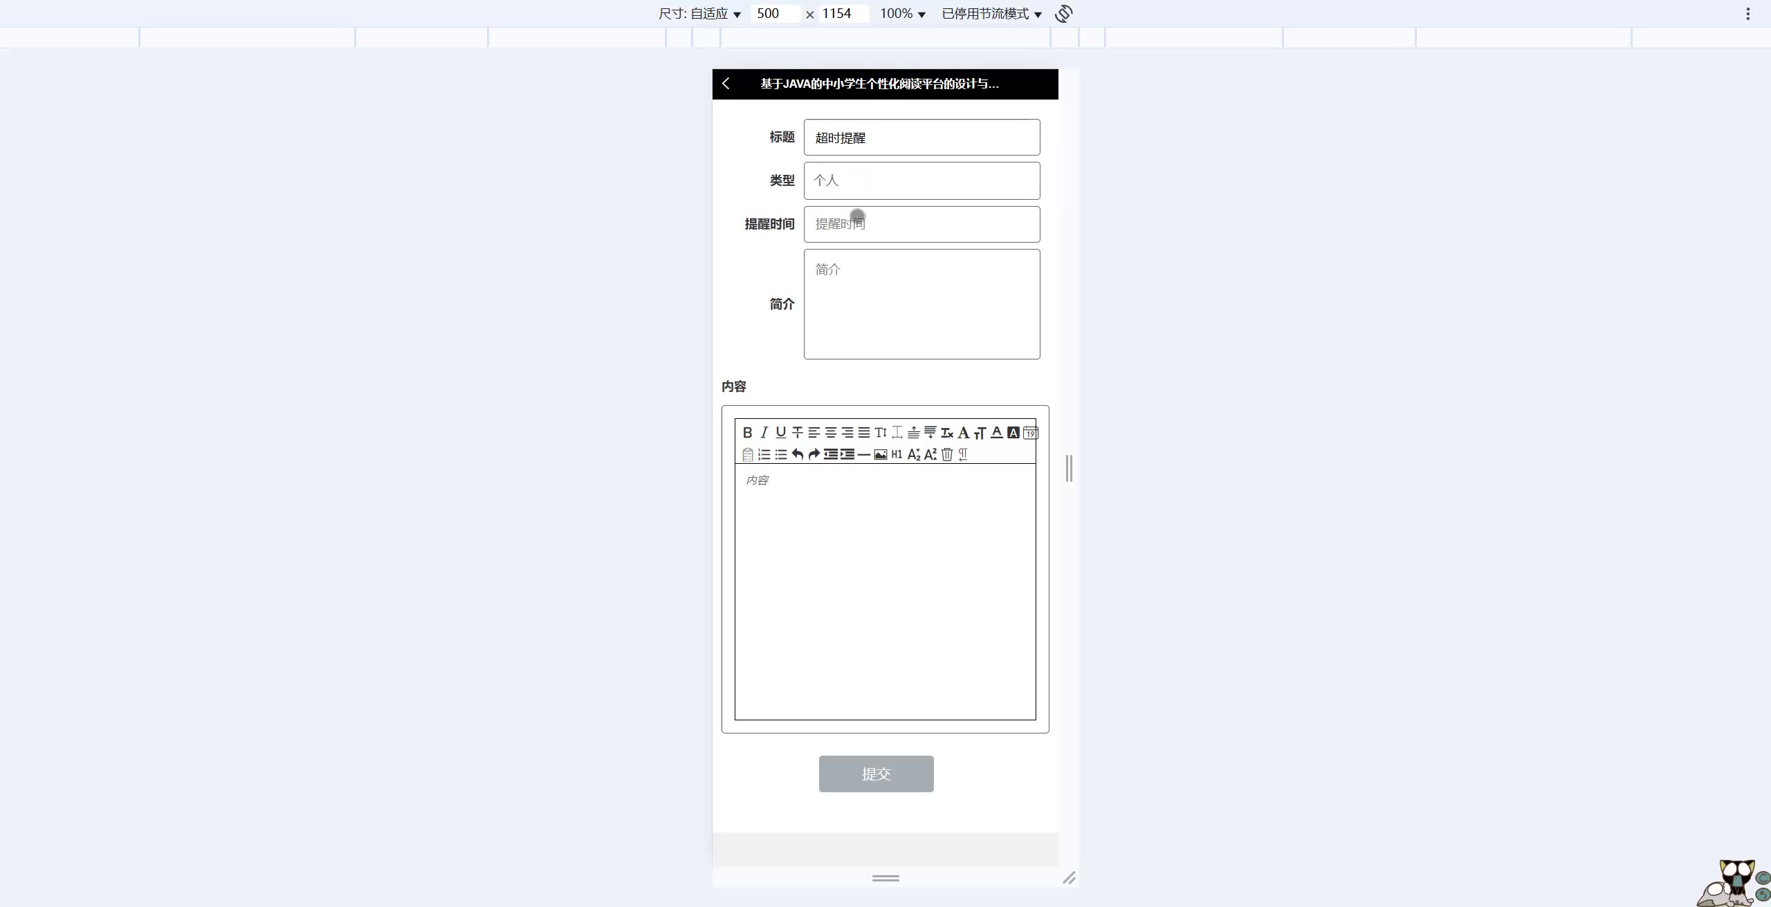The height and width of the screenshot is (907, 1771).
Task: Open the text background color picker
Action: pyautogui.click(x=1013, y=433)
